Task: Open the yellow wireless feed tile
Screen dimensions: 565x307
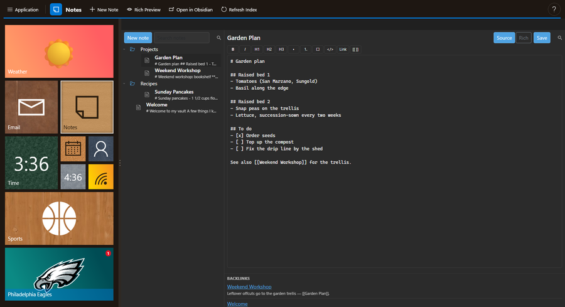Action: click(101, 176)
